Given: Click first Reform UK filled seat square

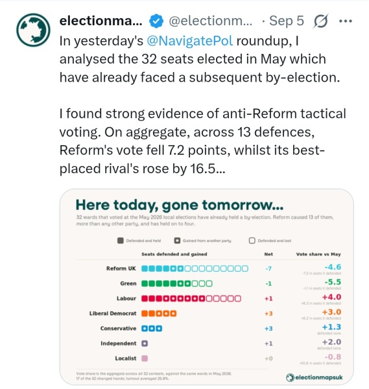Looking at the screenshot, I should click(x=145, y=268).
